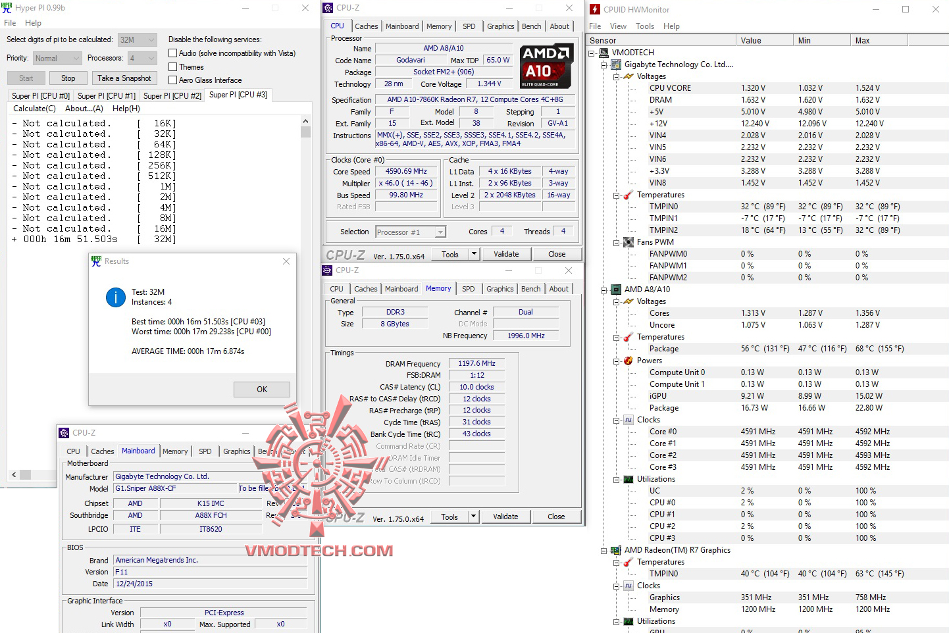This screenshot has height=633, width=949.
Task: Click the HWMonitor red lightning icon in title bar
Action: point(595,9)
